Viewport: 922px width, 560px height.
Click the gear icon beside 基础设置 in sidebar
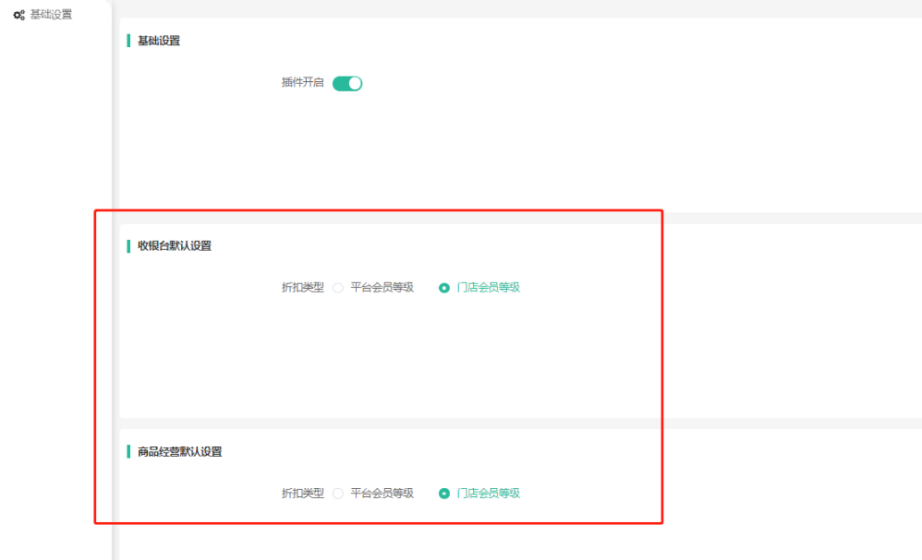(18, 16)
